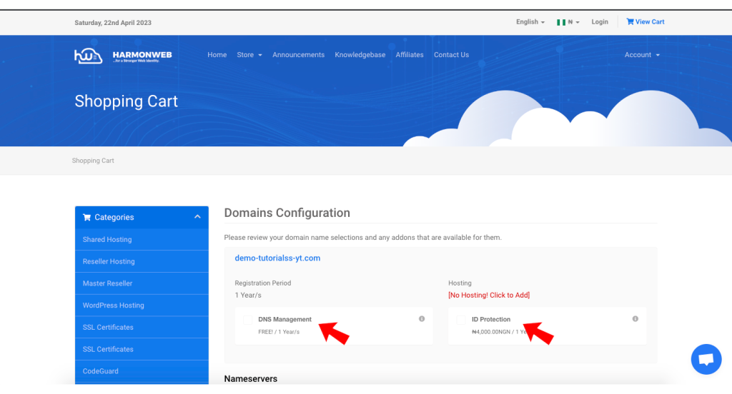Image resolution: width=732 pixels, height=394 pixels.
Task: Go to the Knowledgebase page
Action: [x=360, y=55]
